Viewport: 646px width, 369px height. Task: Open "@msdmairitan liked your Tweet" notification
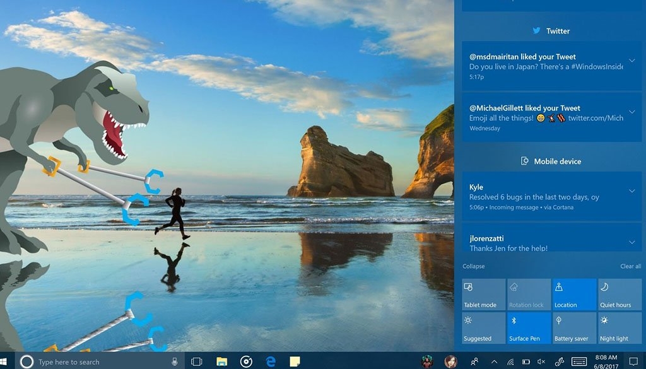click(x=551, y=66)
